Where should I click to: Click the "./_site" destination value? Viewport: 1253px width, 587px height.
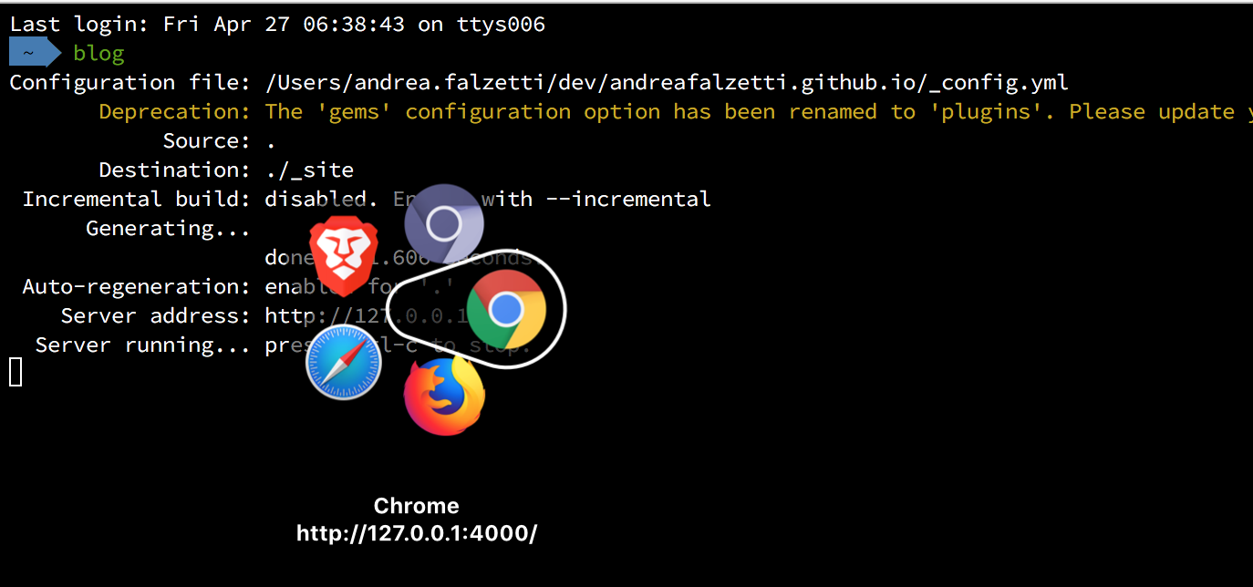click(309, 170)
